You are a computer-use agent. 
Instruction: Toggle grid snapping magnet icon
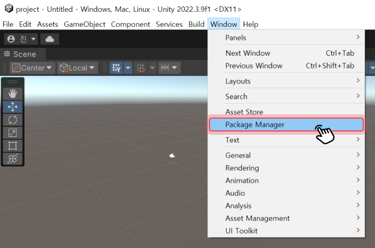141,68
